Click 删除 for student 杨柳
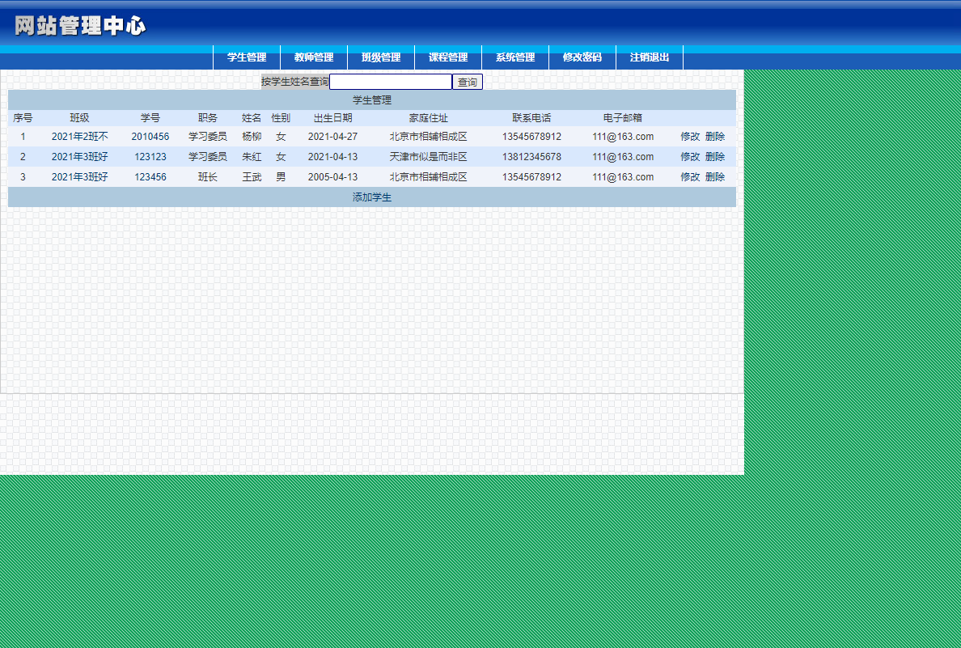The width and height of the screenshot is (961, 648). coord(715,136)
